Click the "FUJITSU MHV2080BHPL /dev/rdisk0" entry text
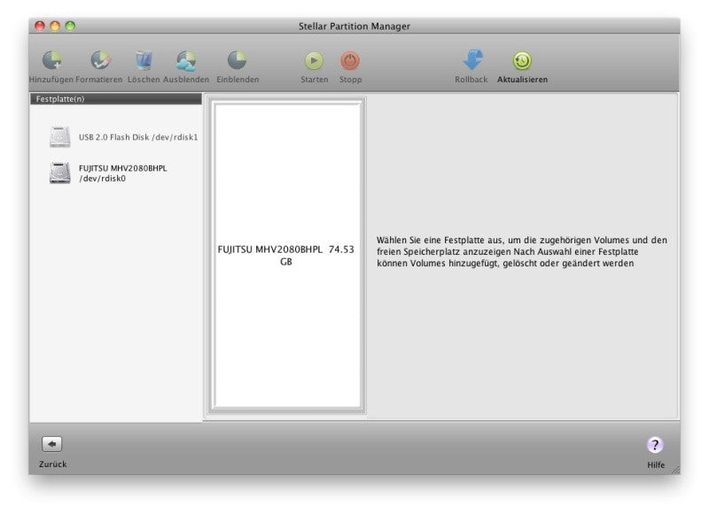The image size is (709, 514). (122, 173)
